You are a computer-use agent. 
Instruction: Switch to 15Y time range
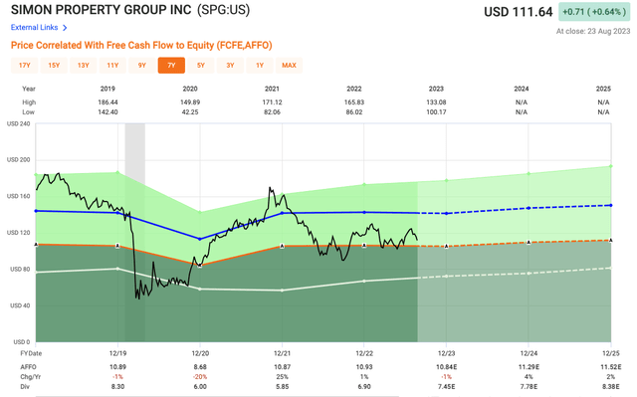pyautogui.click(x=54, y=66)
